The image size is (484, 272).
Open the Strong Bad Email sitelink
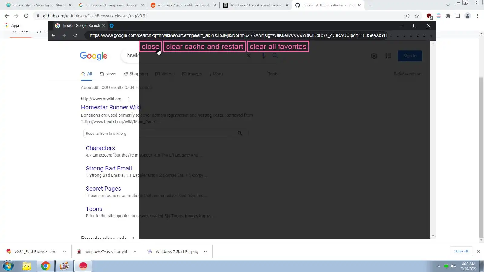click(109, 168)
